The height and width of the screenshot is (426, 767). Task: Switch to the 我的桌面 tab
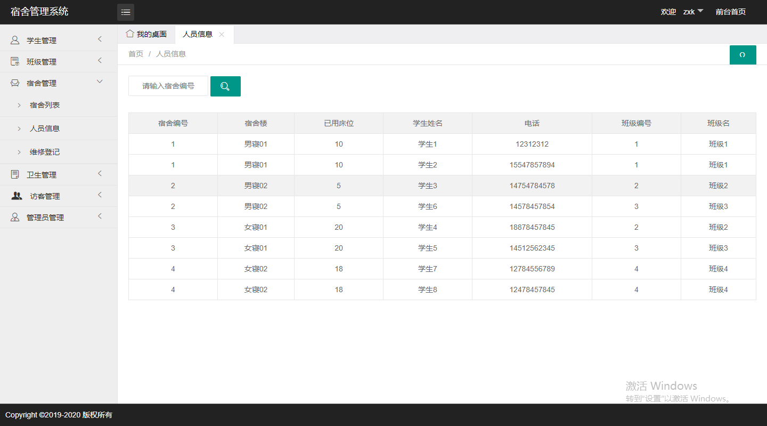click(146, 34)
